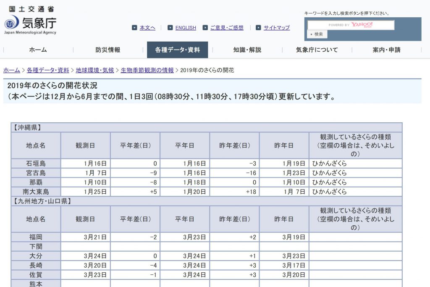
Task: Click the arrow icon beside 本文へ
Action: [x=134, y=28]
